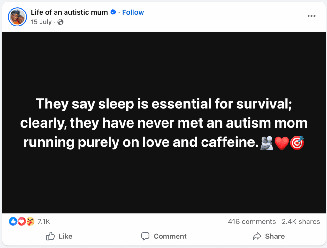The width and height of the screenshot is (327, 248).
Task: Expand the full reactions list via 7.1K count
Action: click(43, 221)
